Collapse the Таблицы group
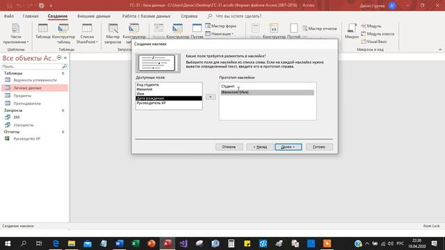This screenshot has width=445, height=250. click(63, 74)
